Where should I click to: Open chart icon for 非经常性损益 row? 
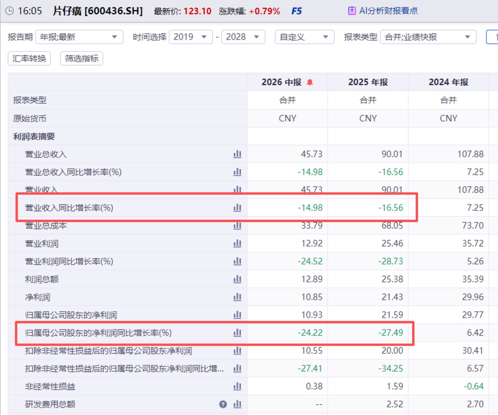point(237,386)
